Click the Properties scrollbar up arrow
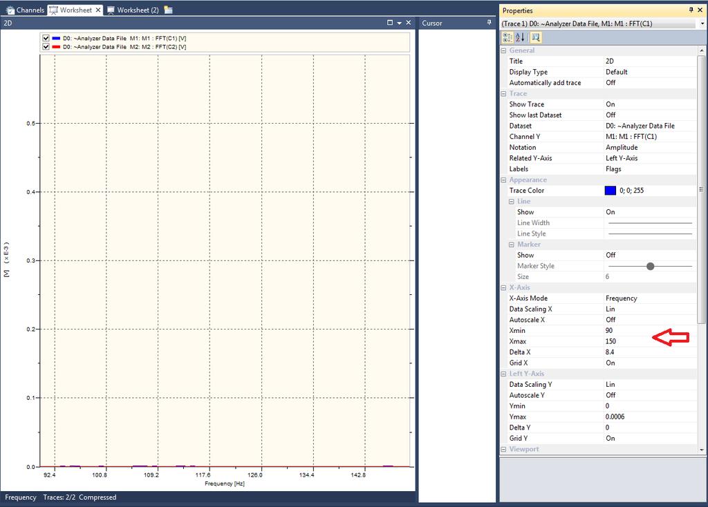The image size is (708, 507). click(701, 50)
